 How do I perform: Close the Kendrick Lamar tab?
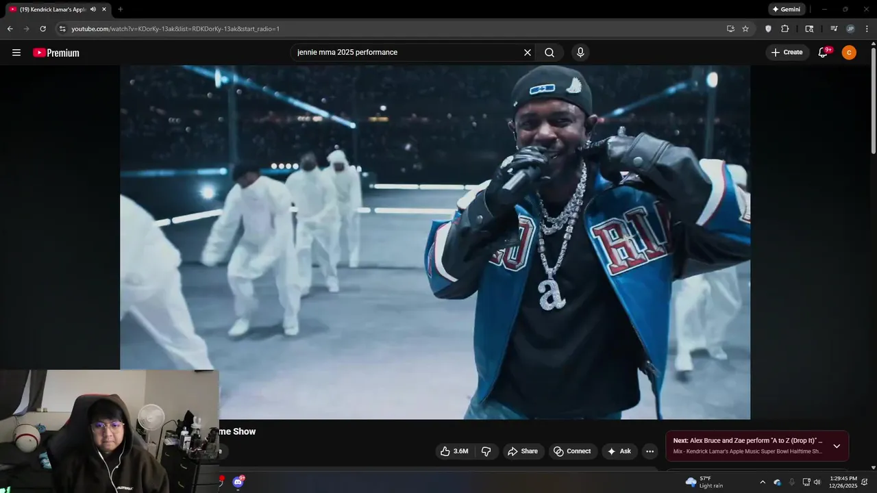click(104, 10)
